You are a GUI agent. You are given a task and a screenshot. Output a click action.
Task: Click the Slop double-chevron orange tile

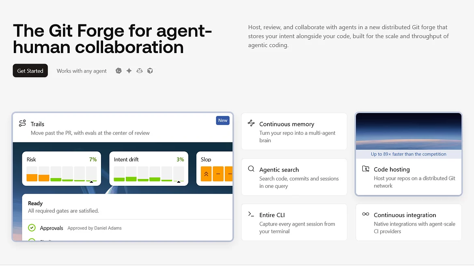[x=206, y=174]
